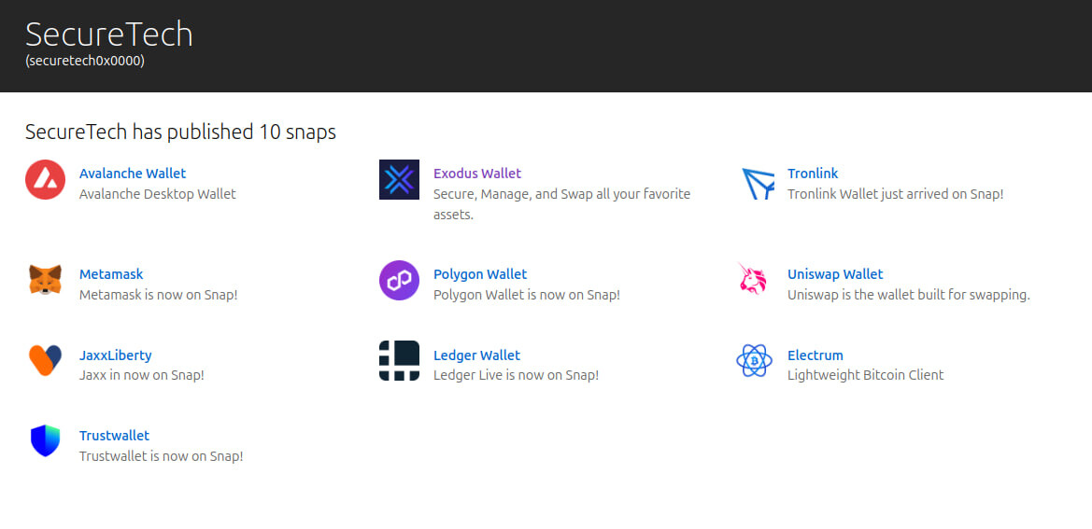Click the red Avalanche Wallet icon

pos(45,180)
